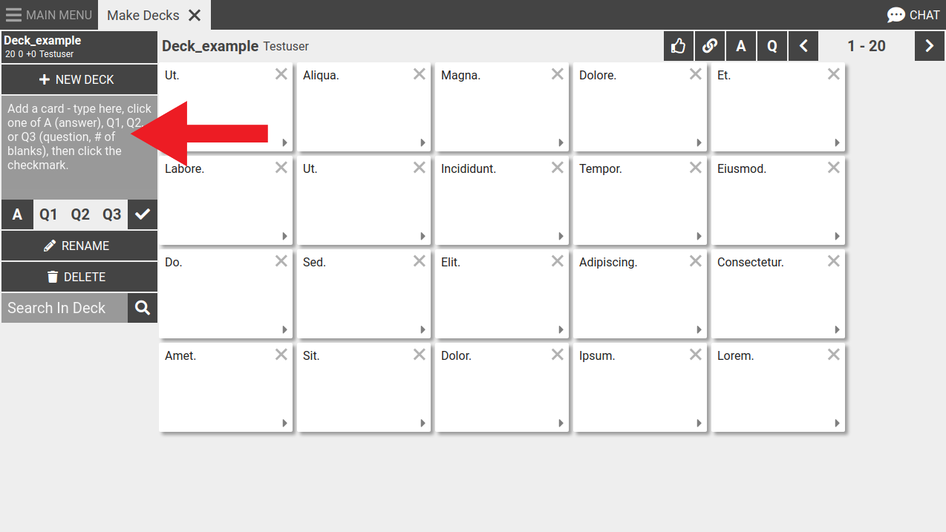The height and width of the screenshot is (532, 946).
Task: Remove the 'Aliqua.' card
Action: [420, 74]
